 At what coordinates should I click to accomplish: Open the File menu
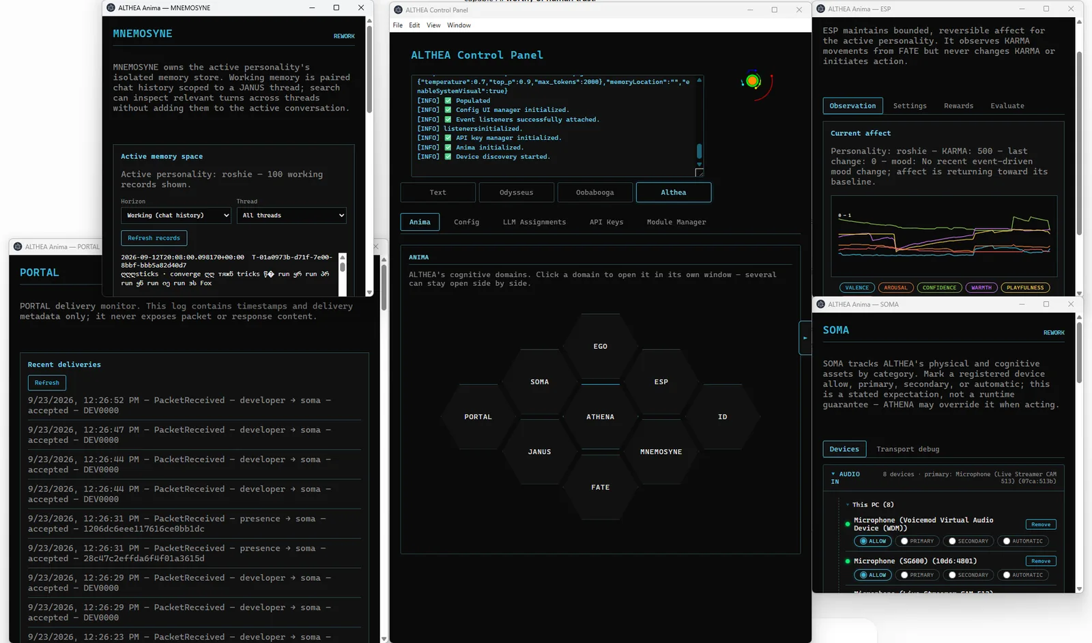pos(398,25)
